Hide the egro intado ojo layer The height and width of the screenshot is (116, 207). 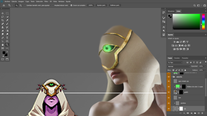coord(168,81)
